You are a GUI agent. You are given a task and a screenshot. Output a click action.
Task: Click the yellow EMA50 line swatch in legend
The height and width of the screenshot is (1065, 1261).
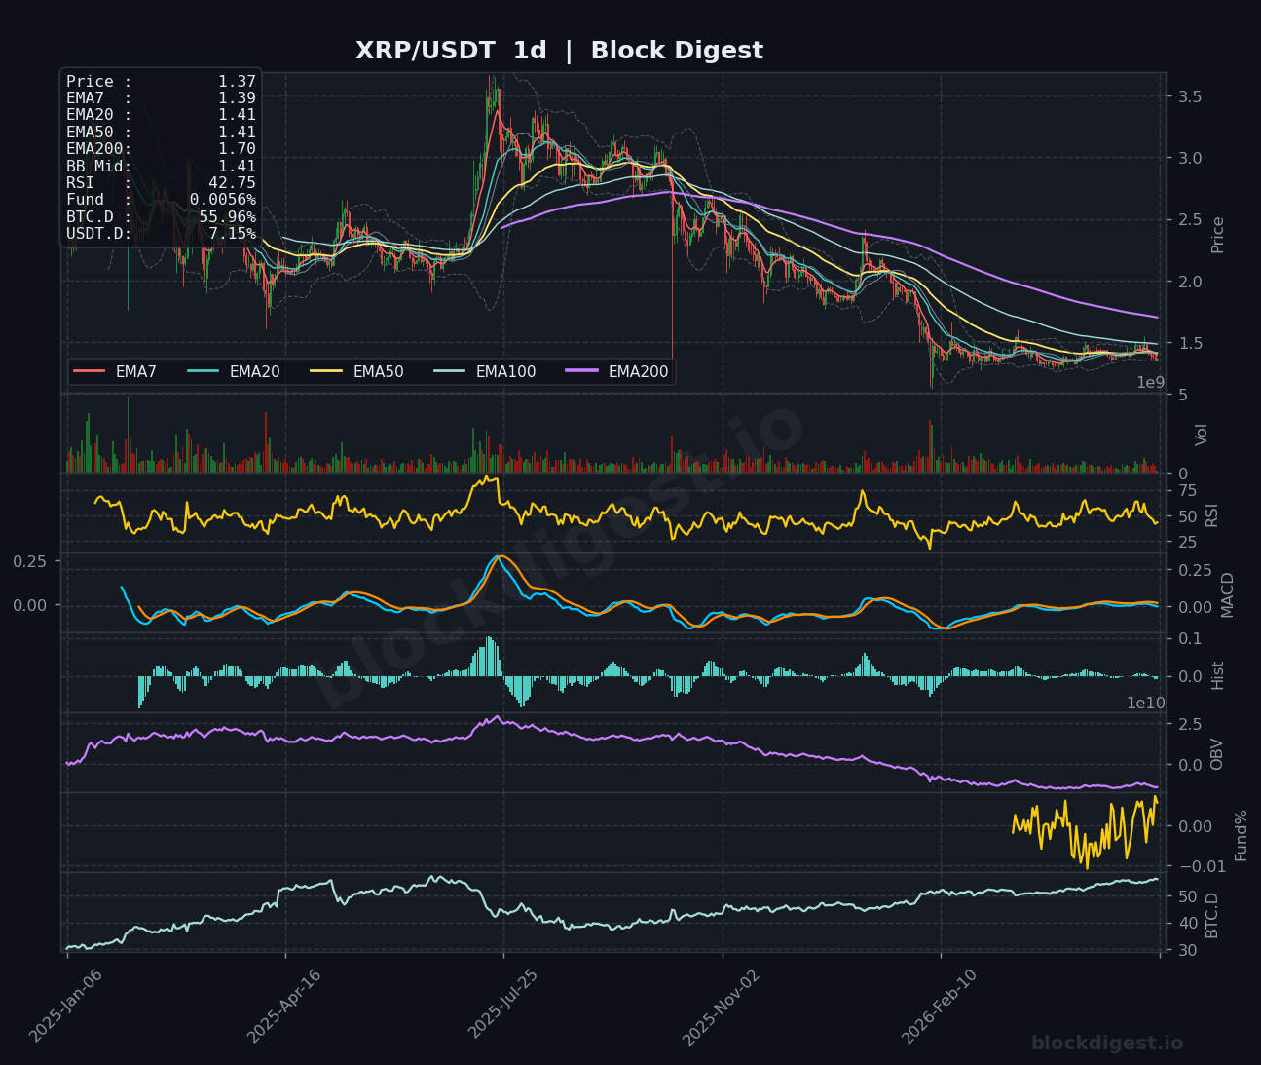tap(327, 371)
